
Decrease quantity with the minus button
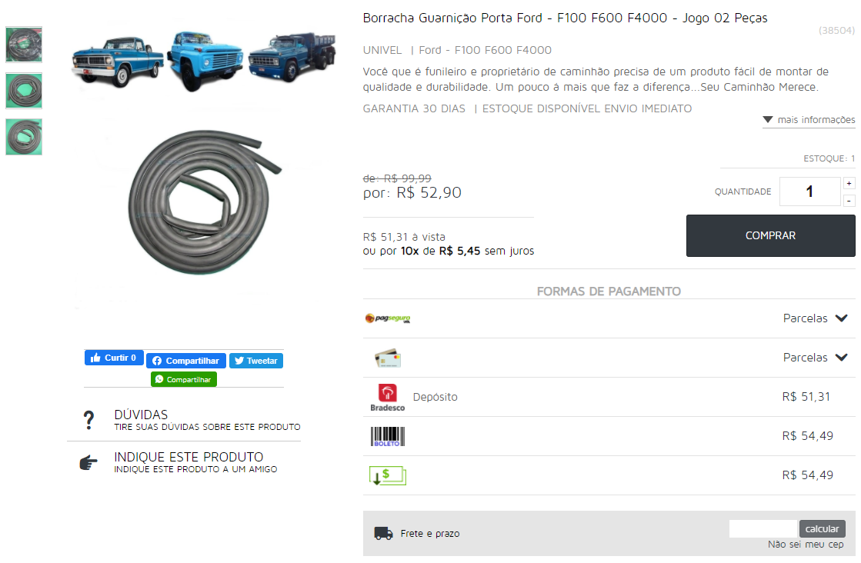pos(849,201)
